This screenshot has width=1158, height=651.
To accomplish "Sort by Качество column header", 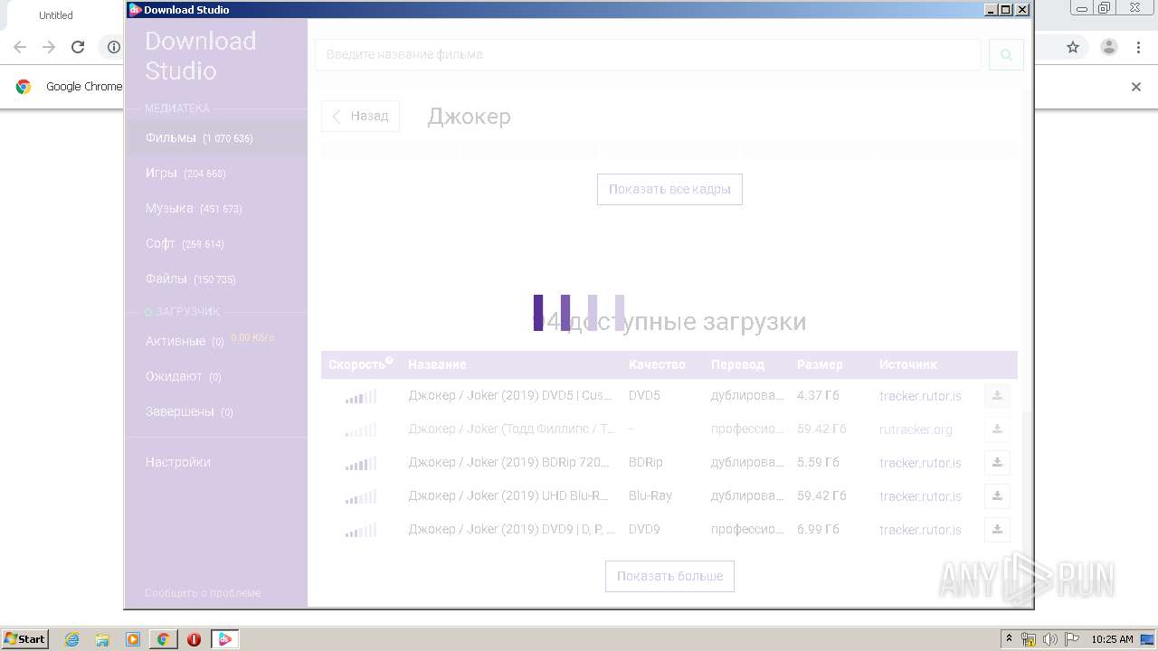I will (x=657, y=364).
